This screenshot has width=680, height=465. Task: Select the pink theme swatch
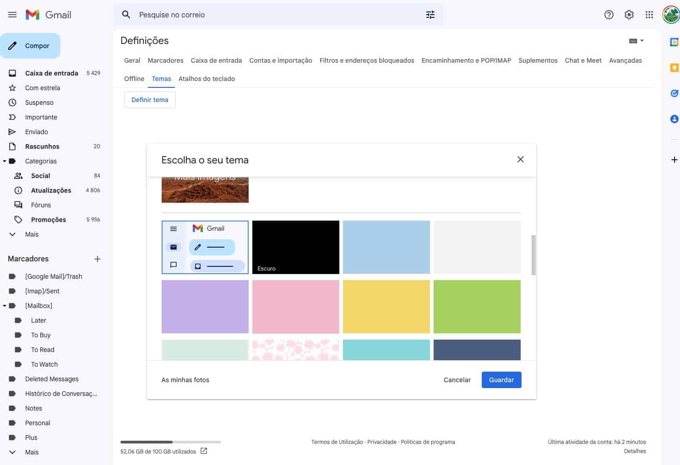coord(295,306)
